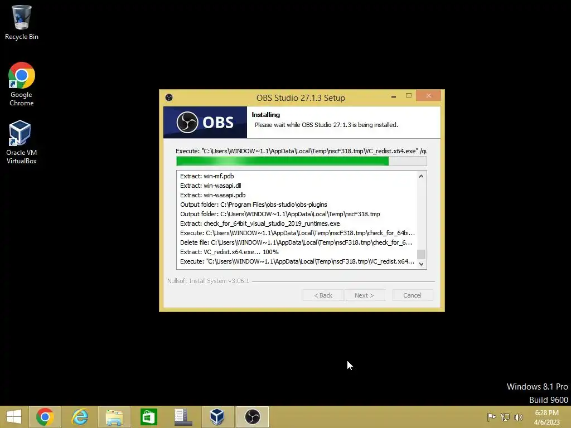Open File Explorer from the taskbar

pyautogui.click(x=114, y=417)
